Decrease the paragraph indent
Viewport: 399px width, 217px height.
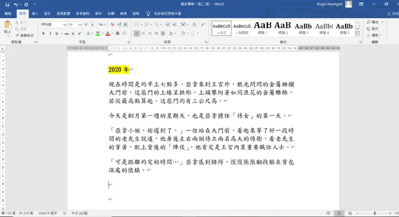pyautogui.click(x=168, y=24)
